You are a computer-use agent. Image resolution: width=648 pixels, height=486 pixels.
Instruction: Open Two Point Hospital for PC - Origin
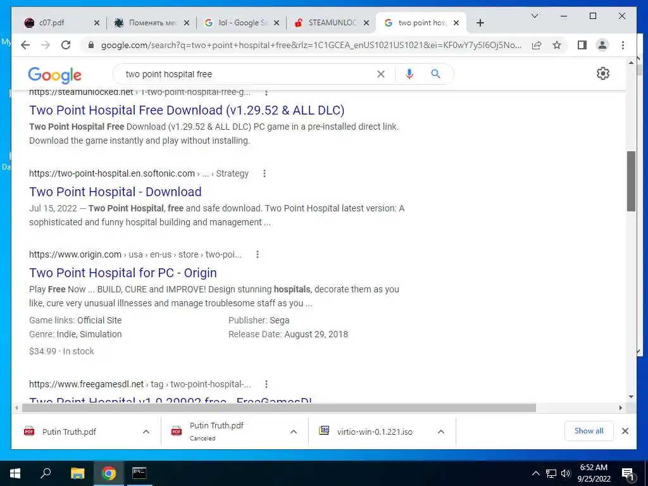(123, 273)
